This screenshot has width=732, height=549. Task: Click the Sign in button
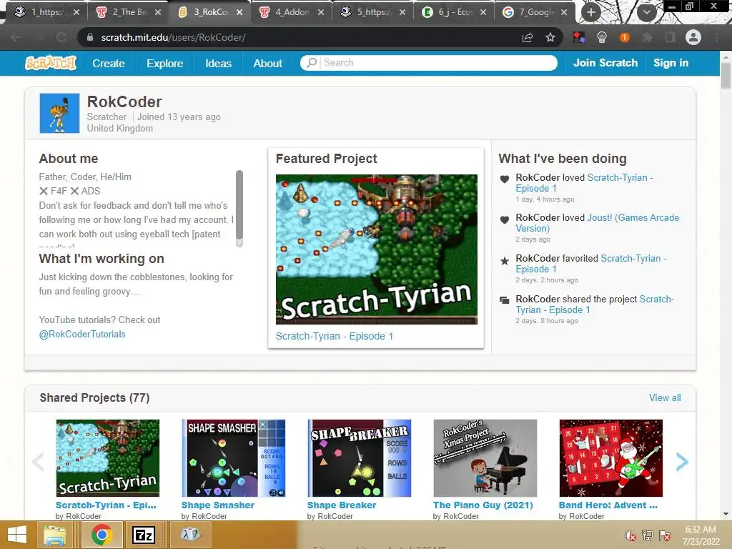pyautogui.click(x=671, y=63)
